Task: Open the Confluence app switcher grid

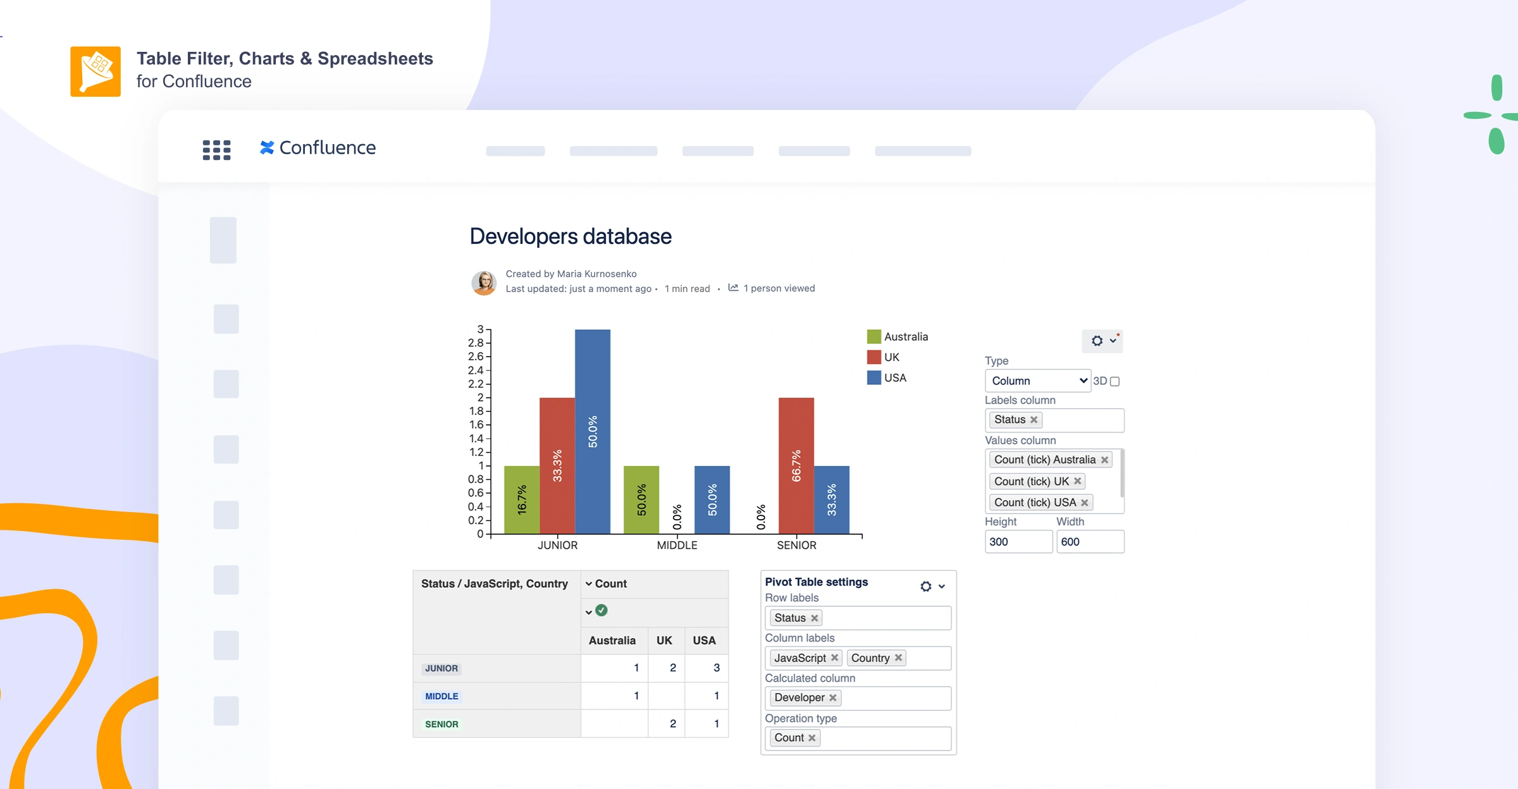Action: (x=216, y=150)
